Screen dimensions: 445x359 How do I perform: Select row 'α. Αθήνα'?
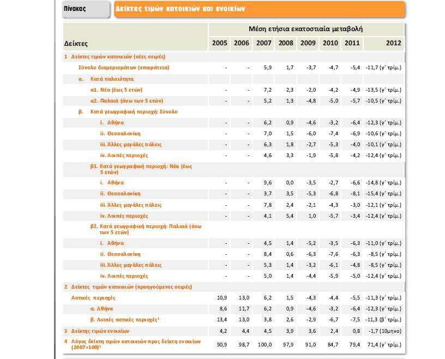[x=234, y=309]
